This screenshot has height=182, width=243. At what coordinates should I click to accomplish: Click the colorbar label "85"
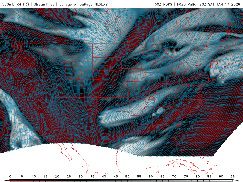point(209,177)
